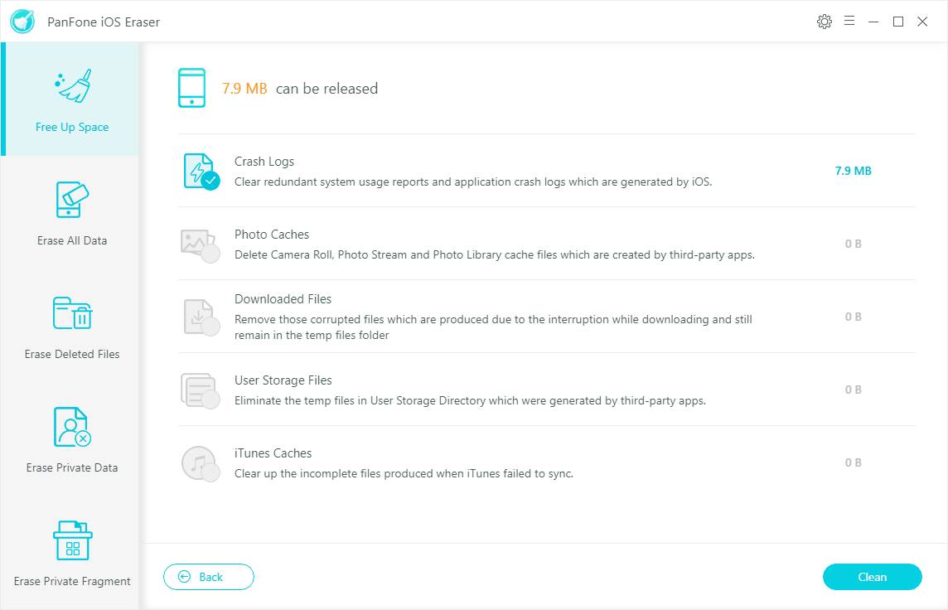Open Erase Private Data section

[x=72, y=441]
